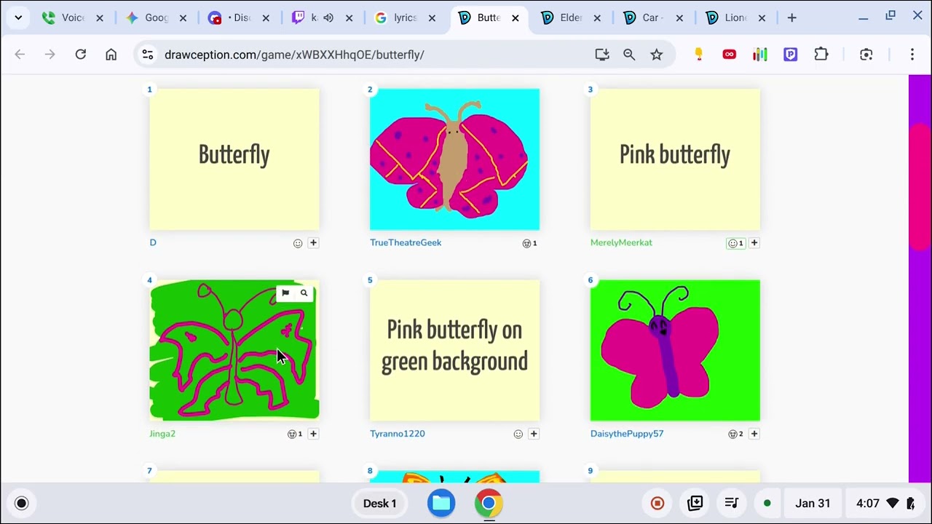Open the Files app on shelf

441,504
